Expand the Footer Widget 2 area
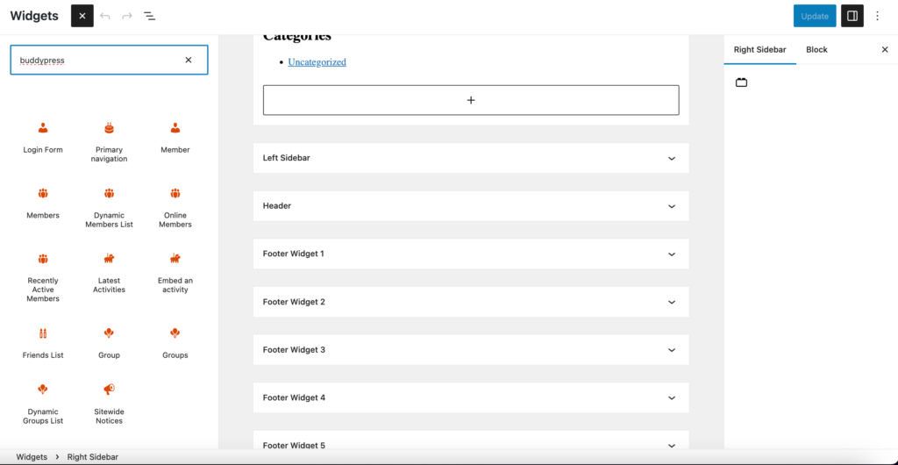The height and width of the screenshot is (465, 898). click(x=471, y=302)
